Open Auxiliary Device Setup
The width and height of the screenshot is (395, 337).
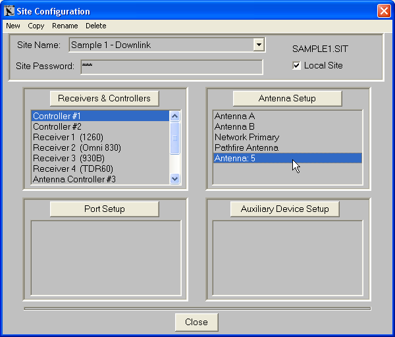(284, 209)
